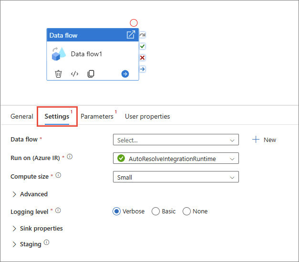The width and height of the screenshot is (299, 262).
Task: Select None logging level
Action: (x=186, y=212)
